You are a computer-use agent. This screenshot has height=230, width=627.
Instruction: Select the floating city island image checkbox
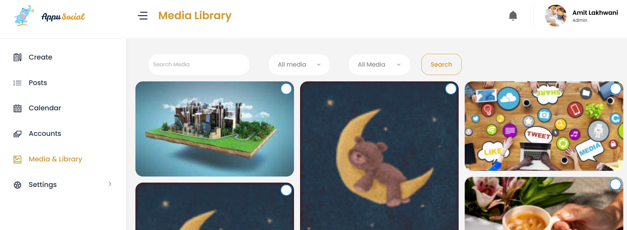(286, 89)
